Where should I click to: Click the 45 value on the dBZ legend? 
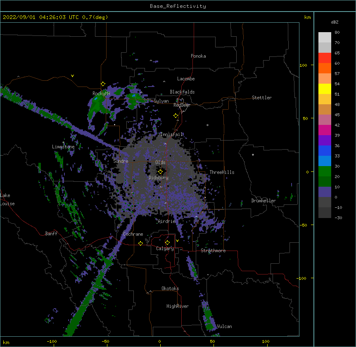[337, 115]
